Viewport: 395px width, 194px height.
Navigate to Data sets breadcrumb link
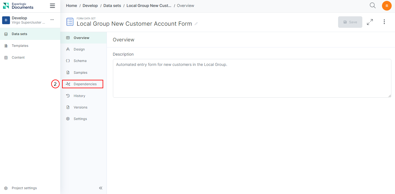coord(112,6)
